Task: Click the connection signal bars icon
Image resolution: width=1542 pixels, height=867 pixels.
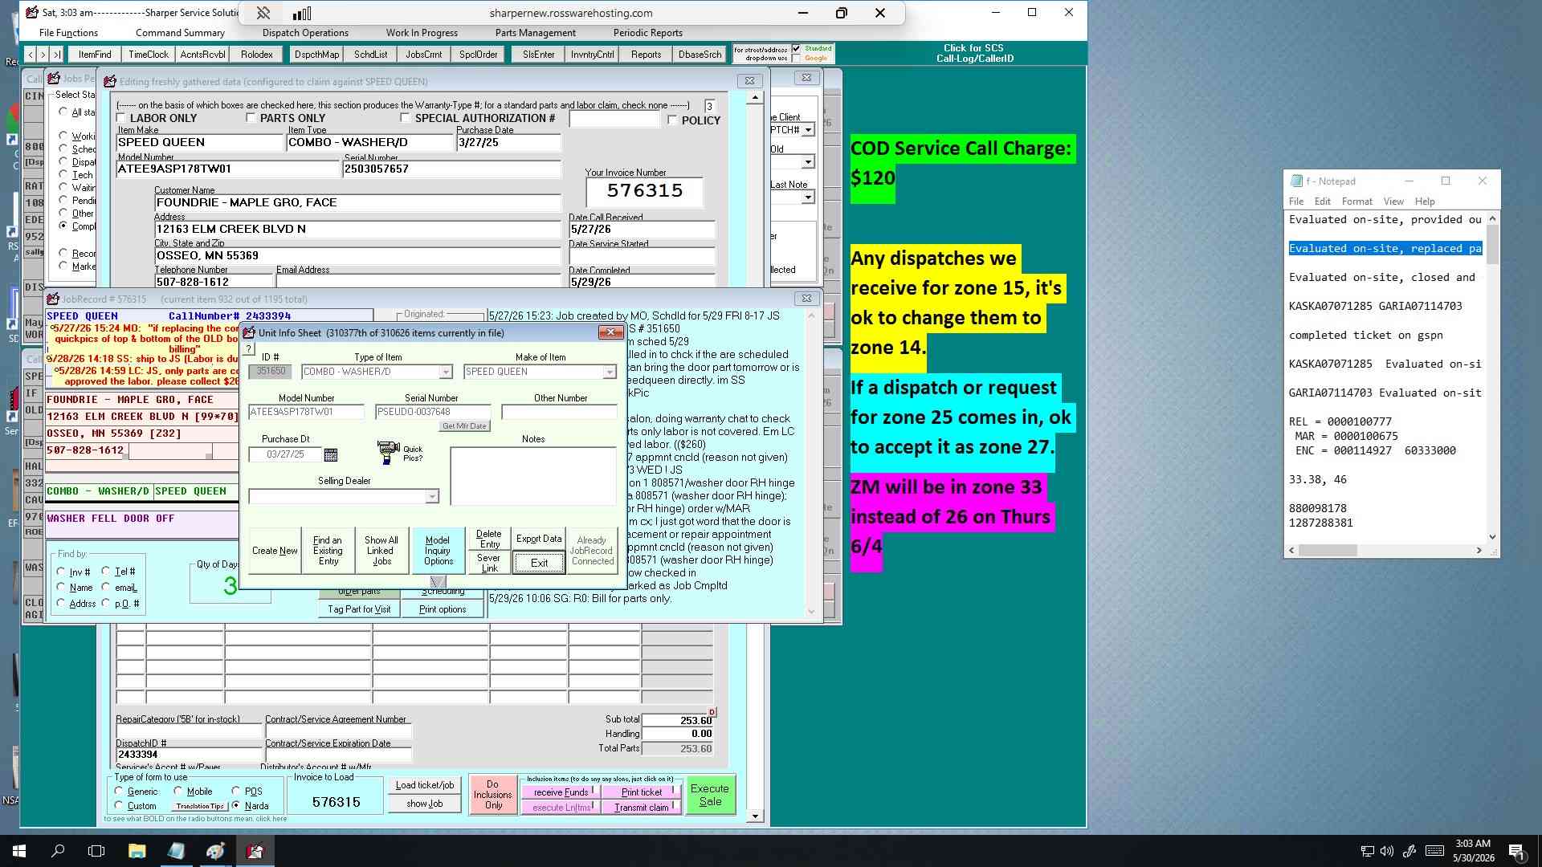Action: (302, 13)
